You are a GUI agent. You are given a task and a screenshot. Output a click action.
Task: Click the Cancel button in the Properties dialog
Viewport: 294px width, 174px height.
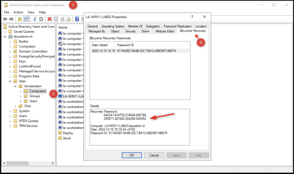point(154,155)
